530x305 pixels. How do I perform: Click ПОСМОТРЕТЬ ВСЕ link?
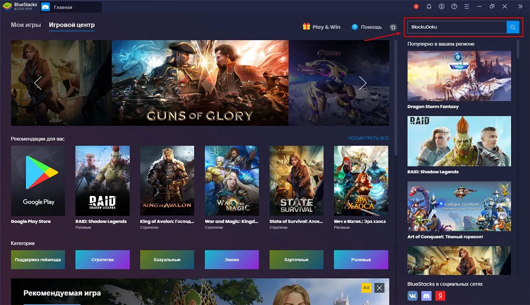(x=368, y=138)
